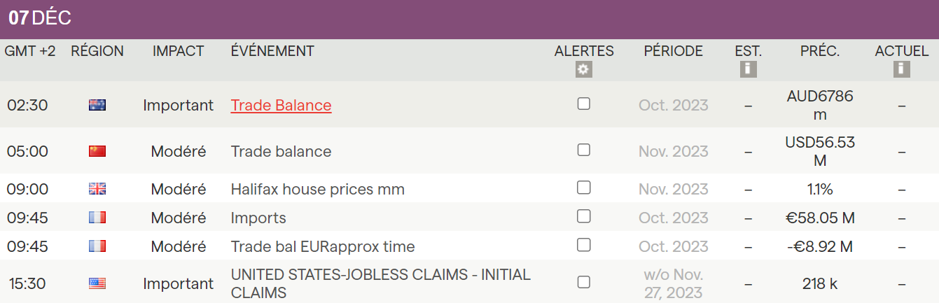Enable alert for France Imports event
939x303 pixels.
pyautogui.click(x=583, y=216)
